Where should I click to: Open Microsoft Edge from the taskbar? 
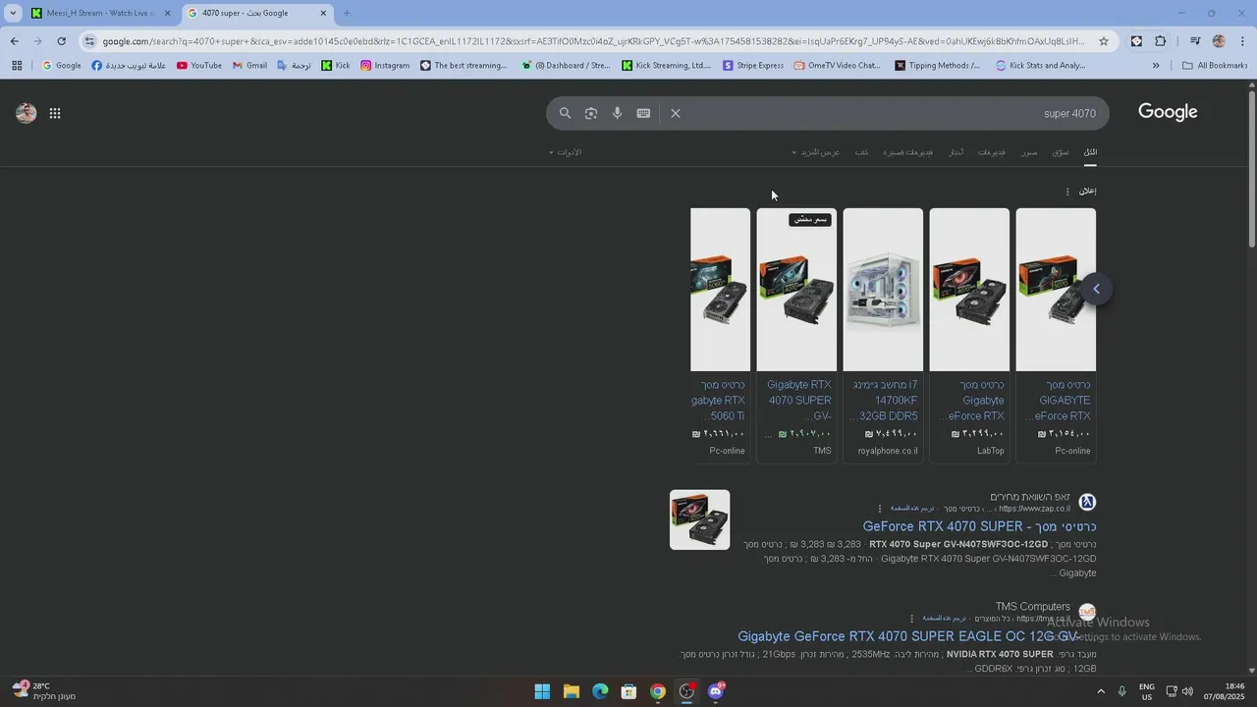600,691
